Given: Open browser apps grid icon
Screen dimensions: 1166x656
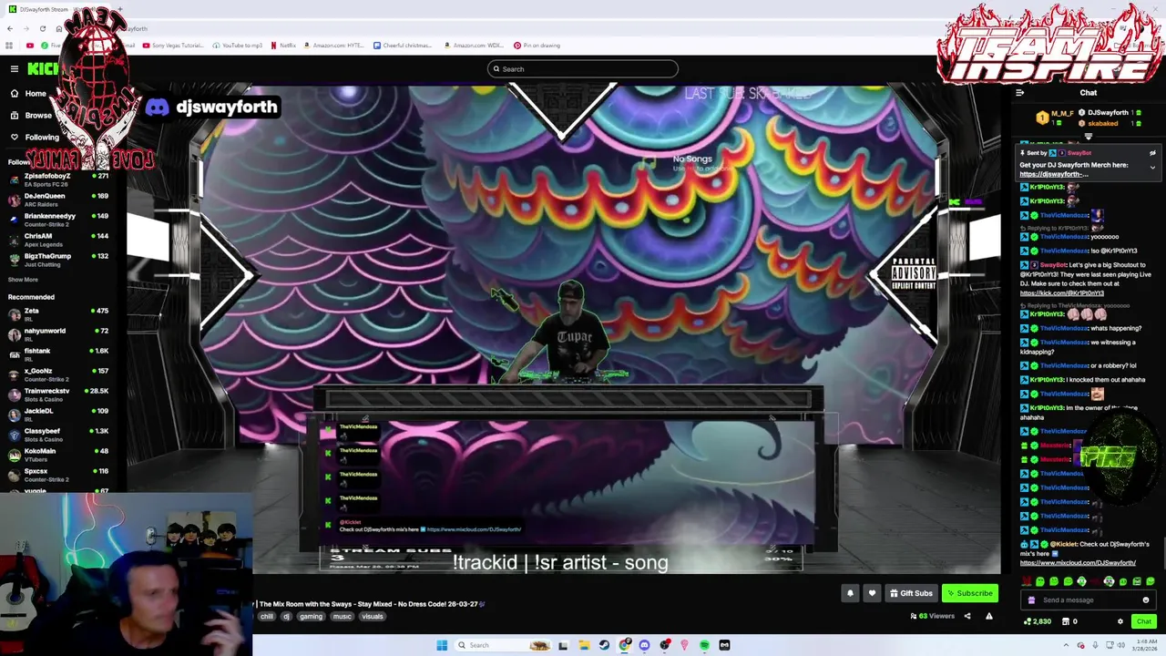Looking at the screenshot, I should point(9,46).
